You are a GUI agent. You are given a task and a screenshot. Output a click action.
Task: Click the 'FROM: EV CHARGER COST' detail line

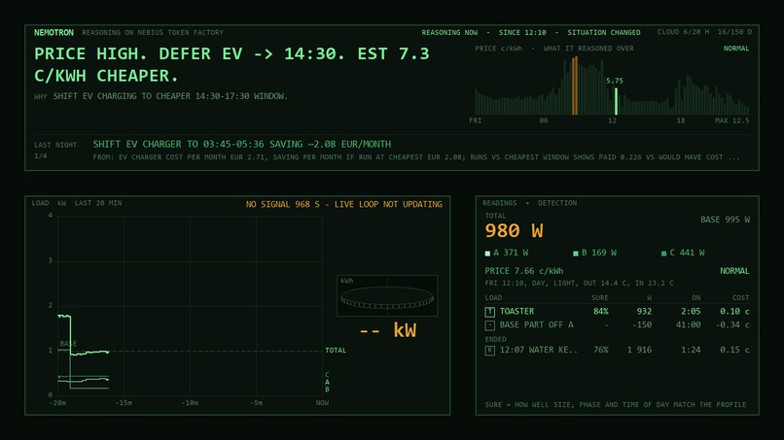click(x=416, y=156)
